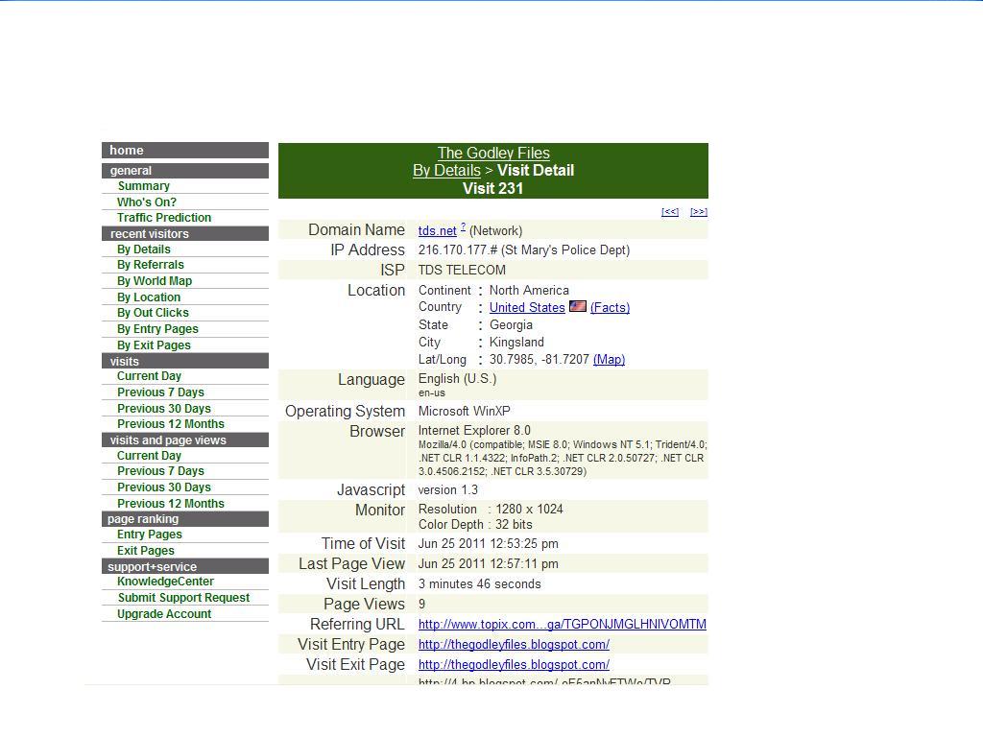Select By Details under recent visitors
The width and height of the screenshot is (983, 737).
click(144, 250)
